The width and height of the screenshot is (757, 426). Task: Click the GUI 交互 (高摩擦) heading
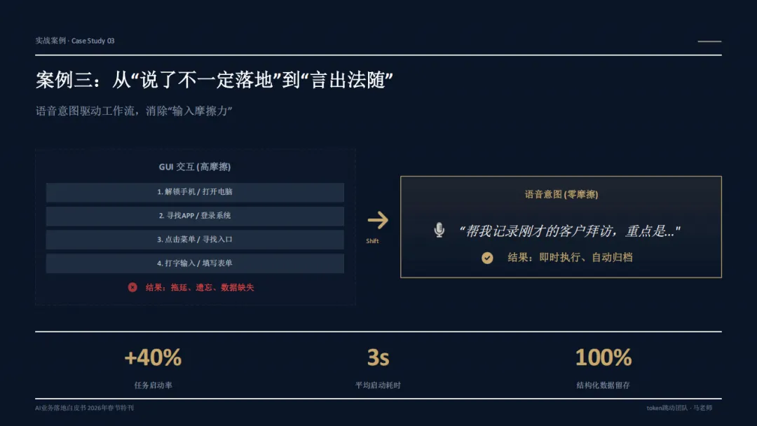point(195,167)
